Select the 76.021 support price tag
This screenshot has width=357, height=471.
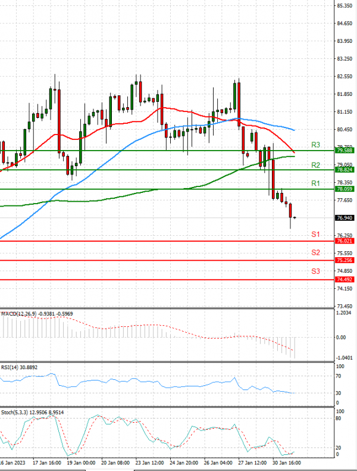pos(345,241)
